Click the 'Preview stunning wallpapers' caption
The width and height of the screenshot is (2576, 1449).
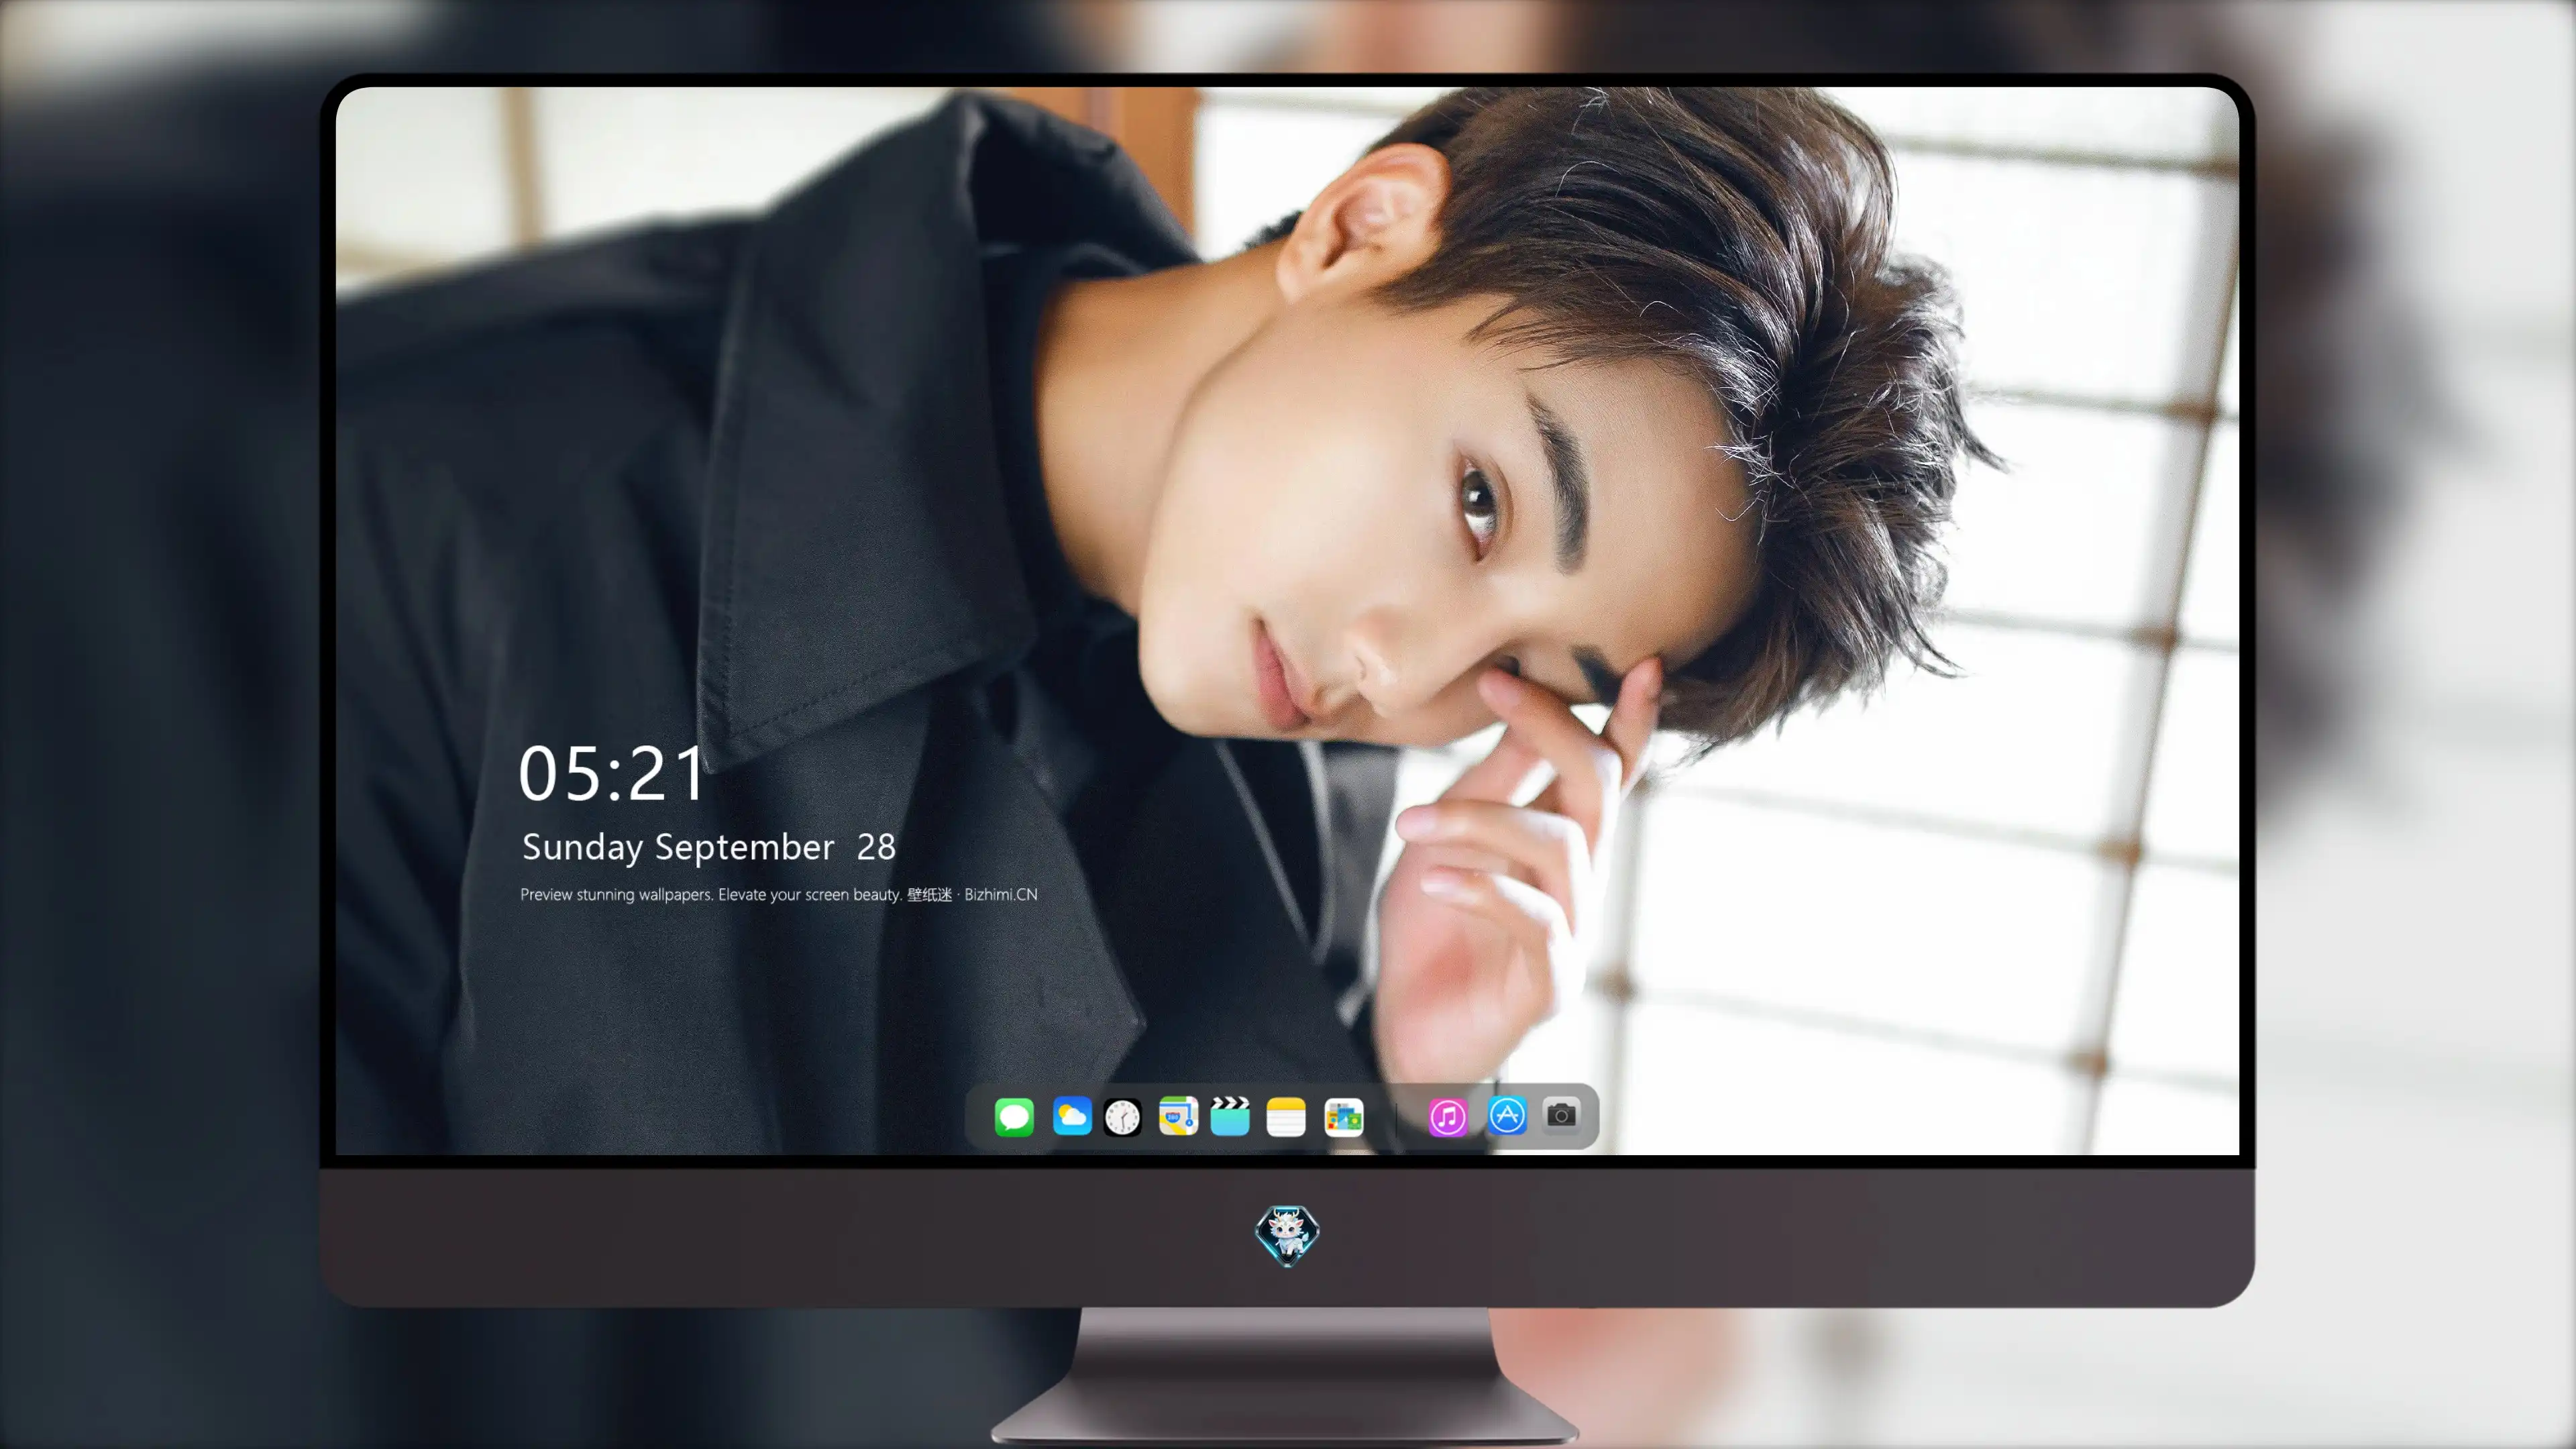(x=779, y=894)
